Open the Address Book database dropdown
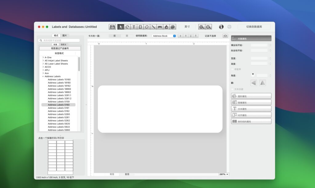The width and height of the screenshot is (315, 188). click(x=174, y=36)
